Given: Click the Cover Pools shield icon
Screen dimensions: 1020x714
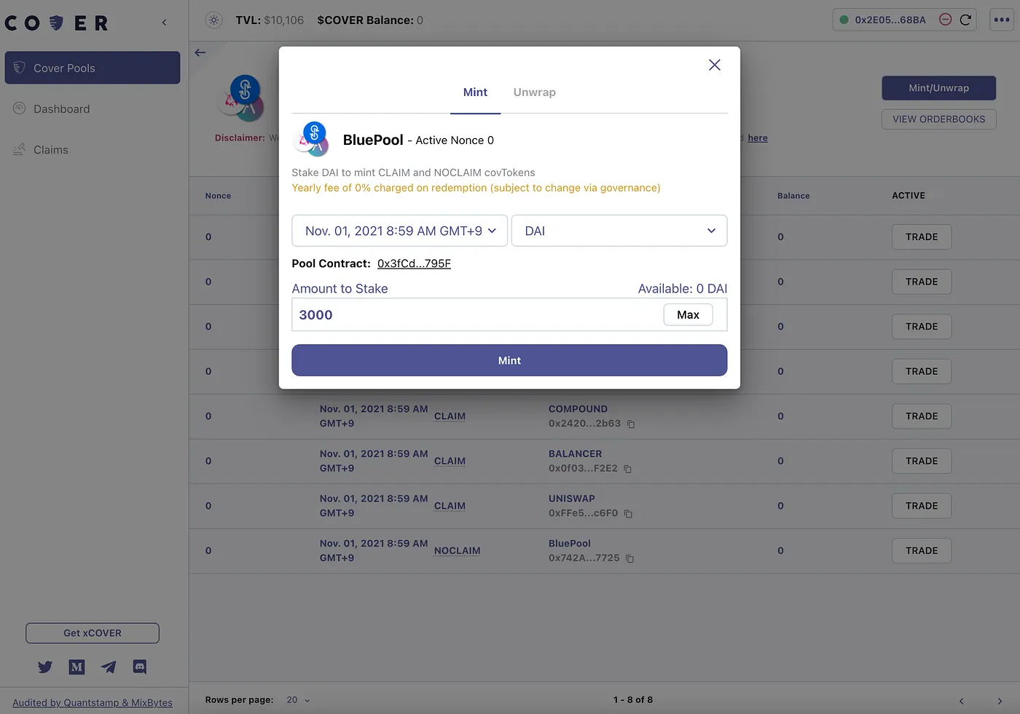Looking at the screenshot, I should pyautogui.click(x=19, y=68).
